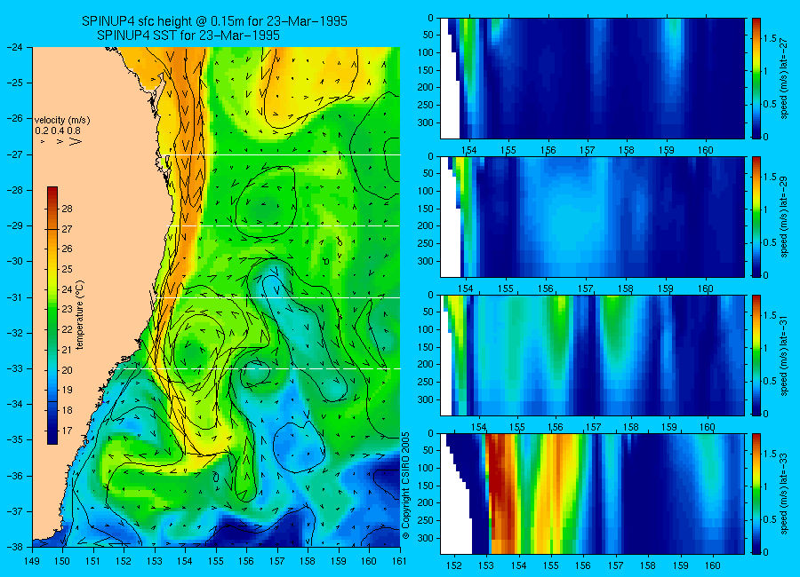The width and height of the screenshot is (800, 577).
Task: Click the 149 longitude label under the map
Action: [32, 561]
